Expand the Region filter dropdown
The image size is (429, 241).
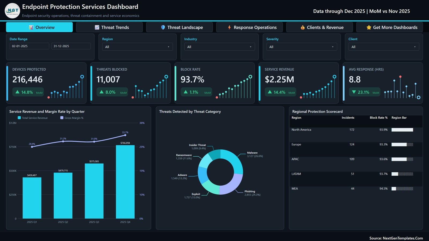tap(138, 47)
